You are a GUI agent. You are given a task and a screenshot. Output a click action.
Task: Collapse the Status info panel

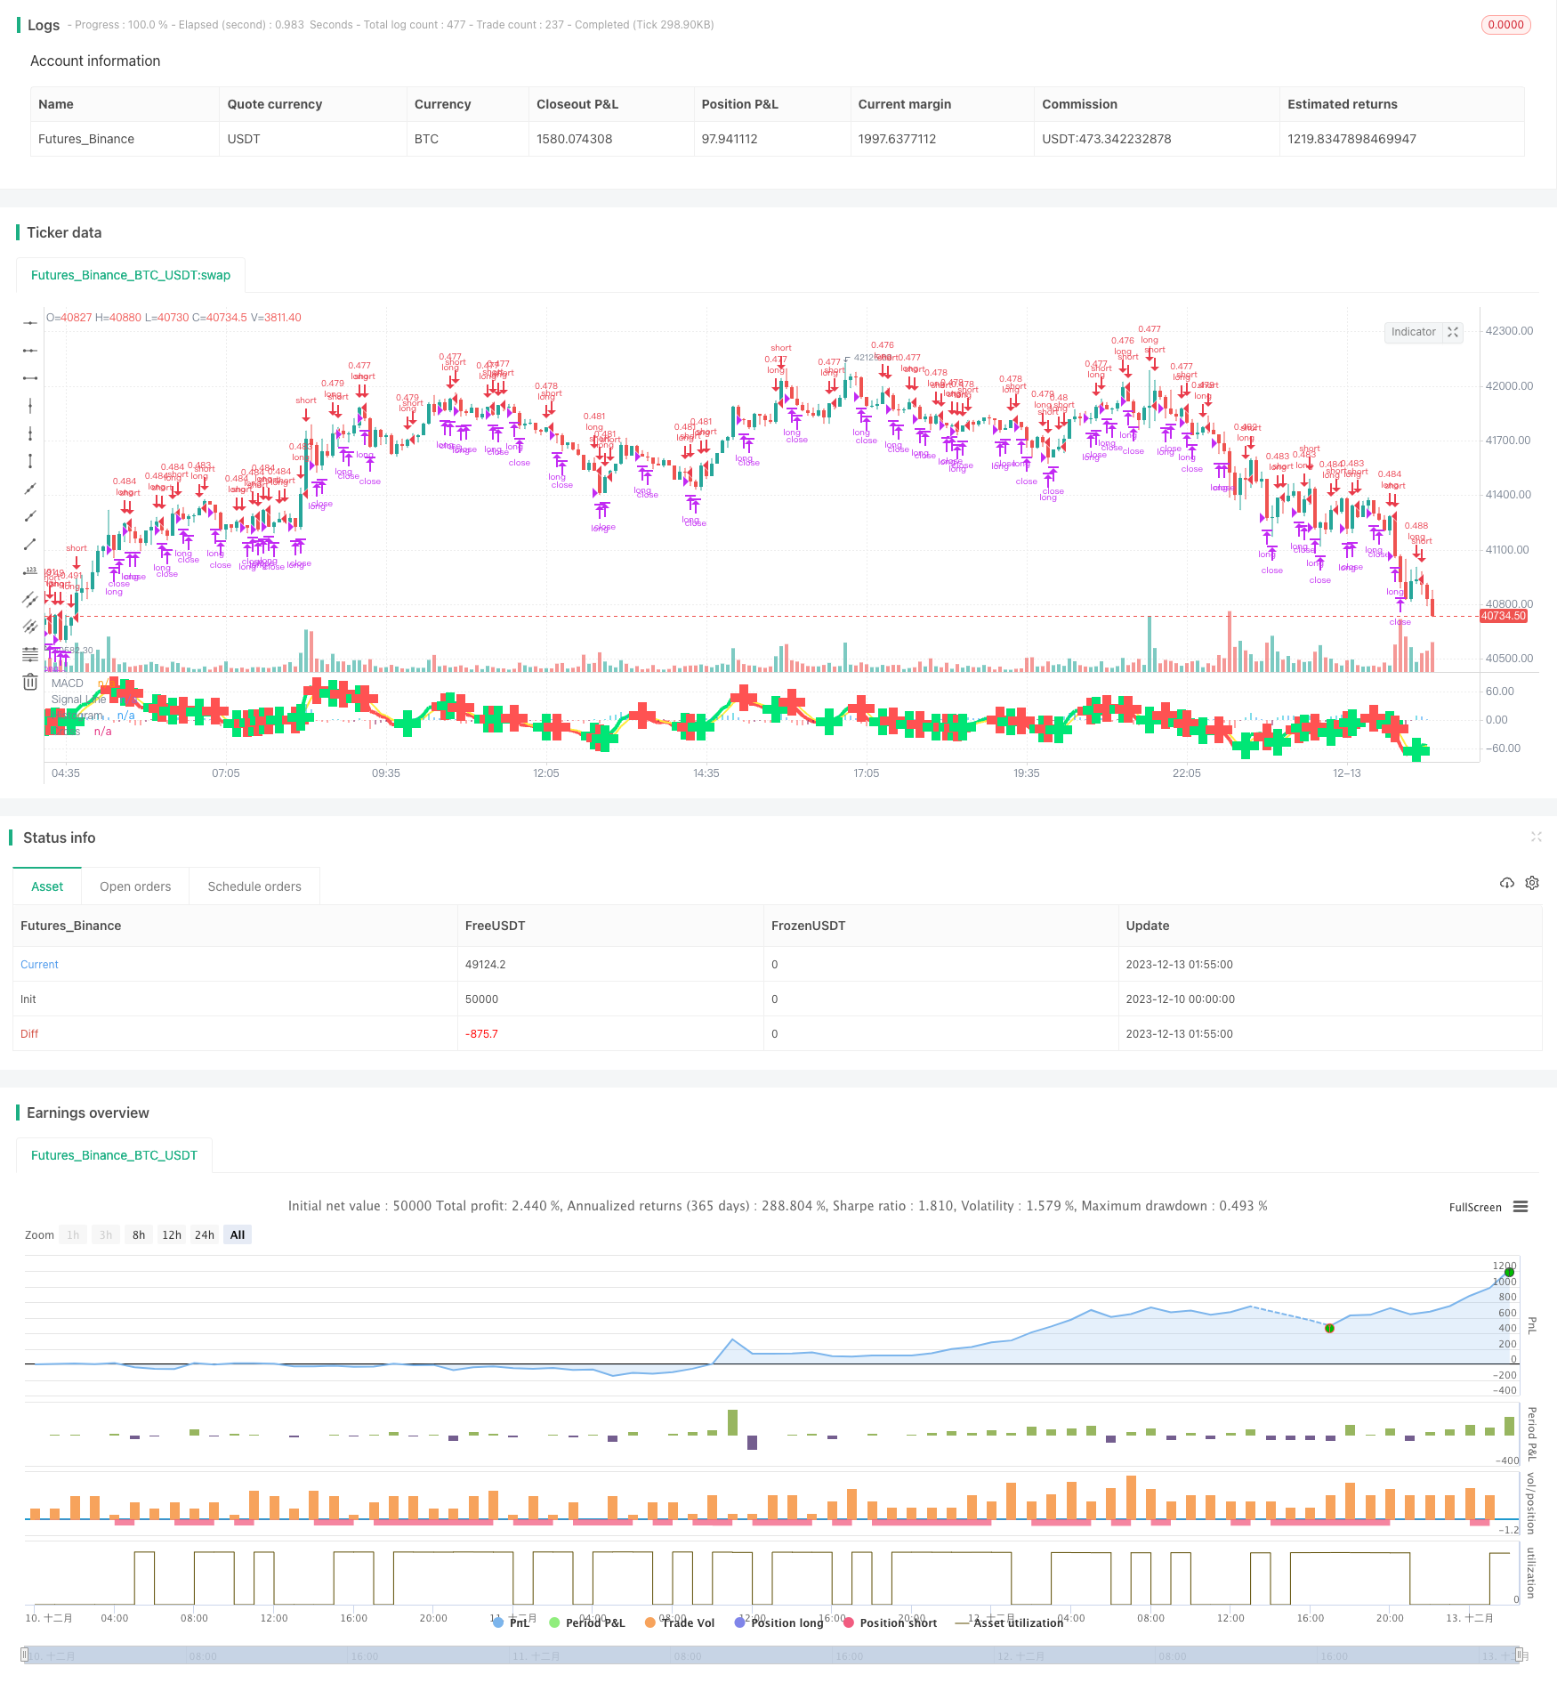tap(1536, 837)
